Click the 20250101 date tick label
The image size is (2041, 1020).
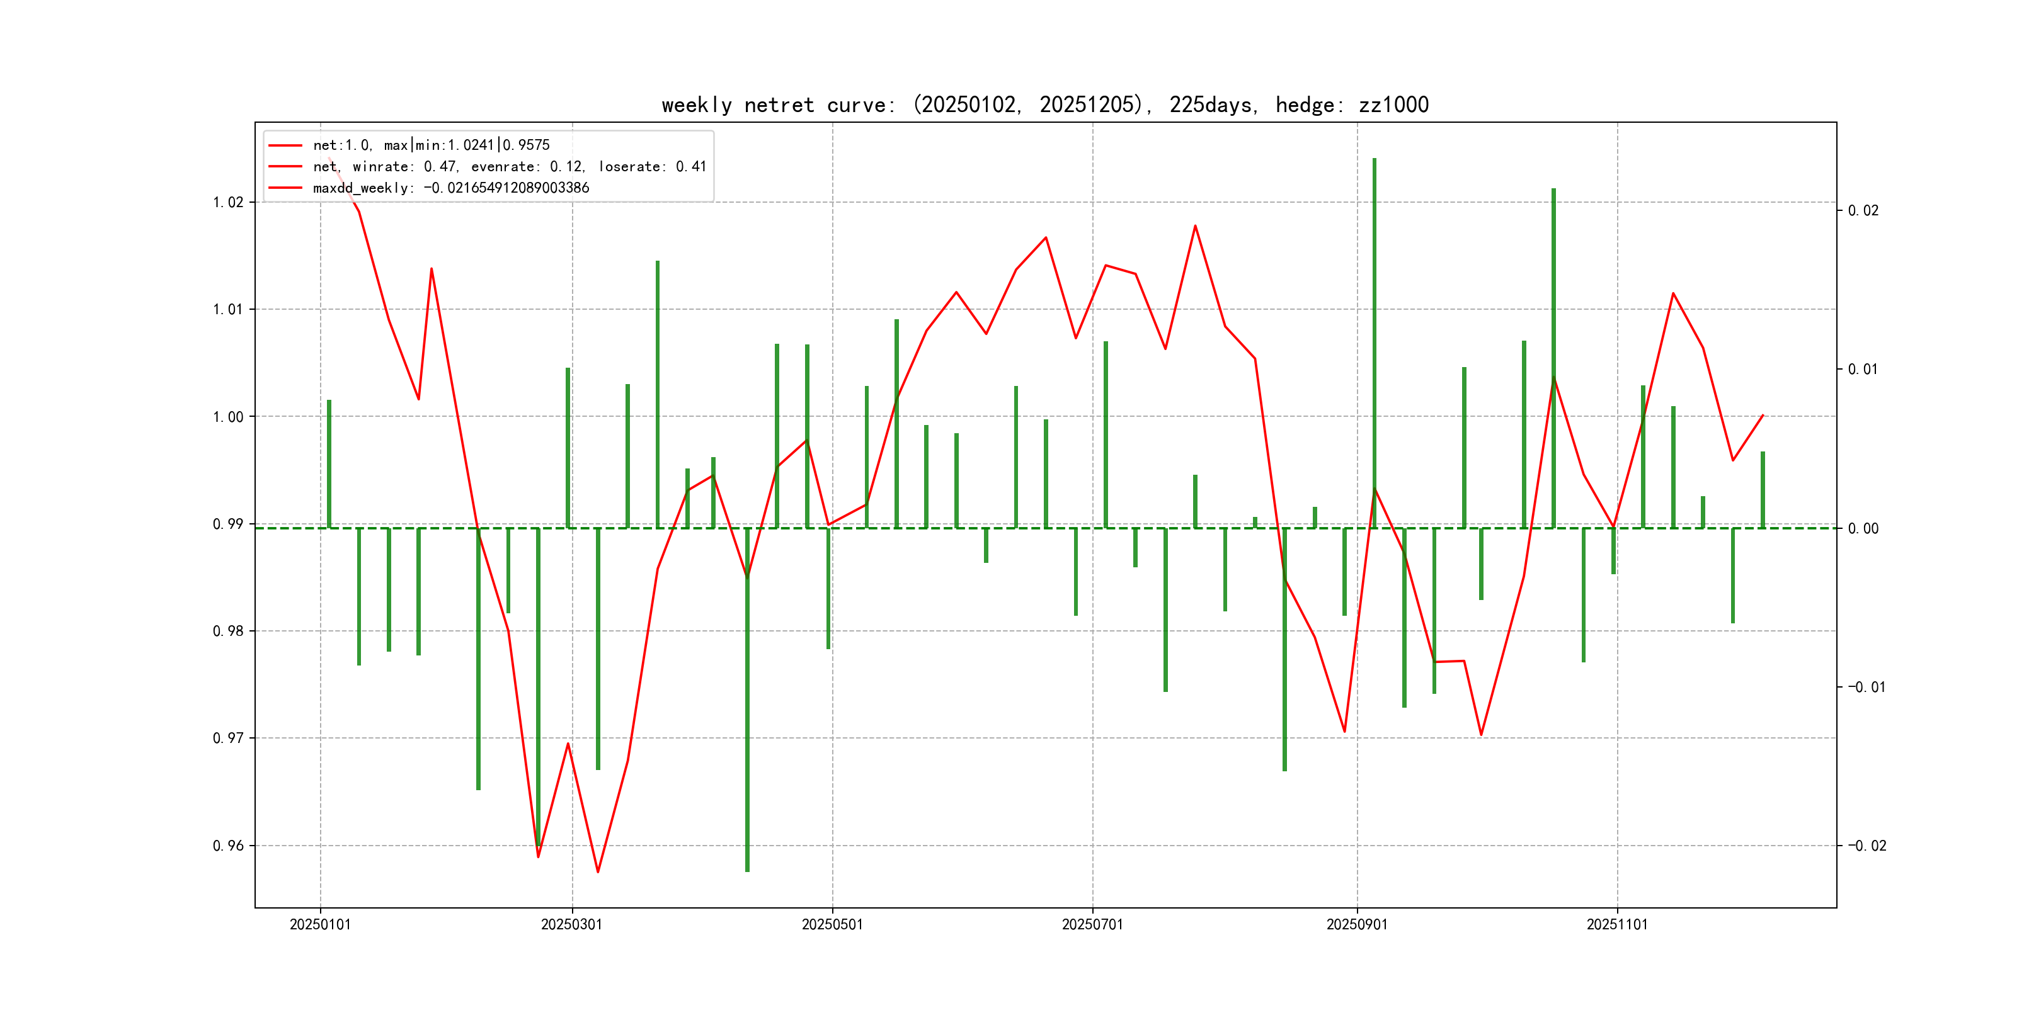point(320,924)
